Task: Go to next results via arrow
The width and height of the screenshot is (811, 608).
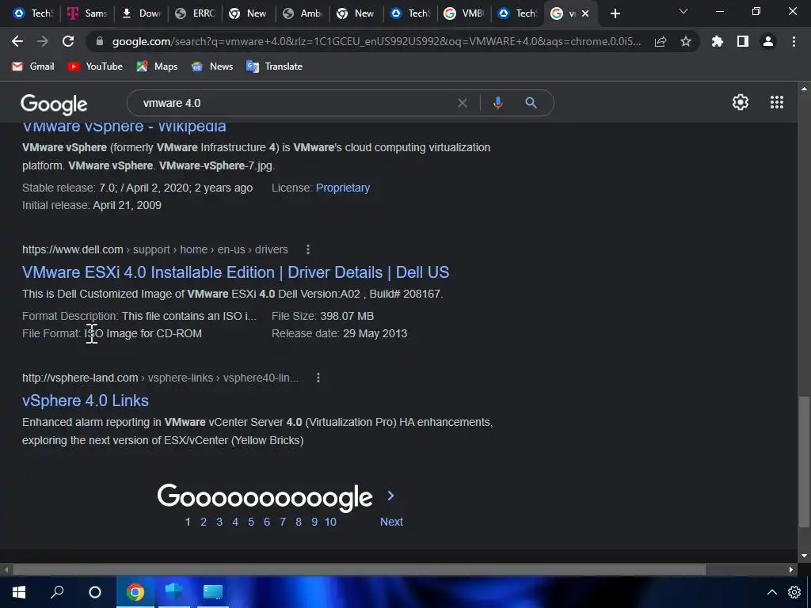Action: click(390, 496)
